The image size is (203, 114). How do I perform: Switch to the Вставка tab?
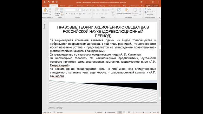pyautogui.click(x=62, y=6)
